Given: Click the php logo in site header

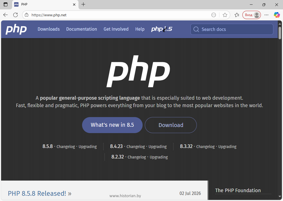Looking at the screenshot, I should (16, 29).
